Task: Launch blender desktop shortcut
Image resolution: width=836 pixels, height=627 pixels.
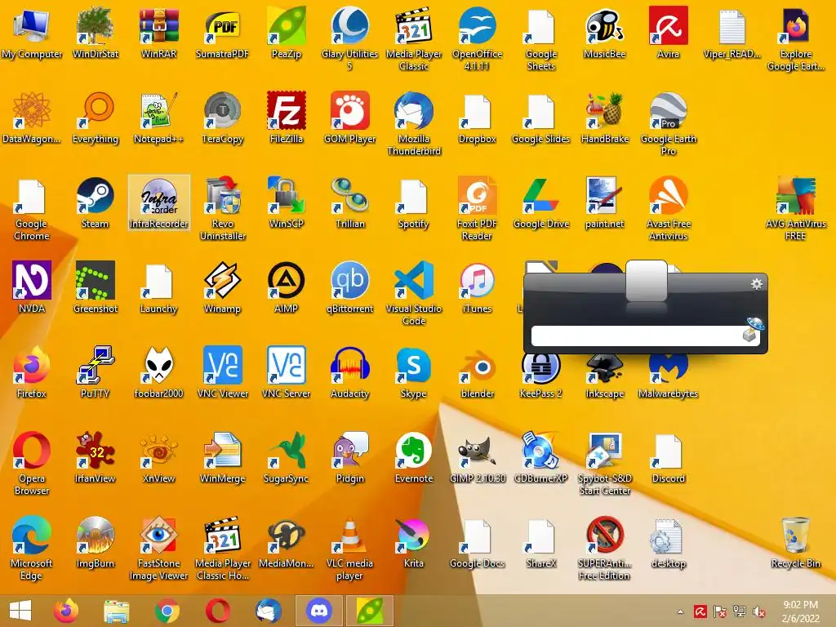Action: [x=477, y=373]
